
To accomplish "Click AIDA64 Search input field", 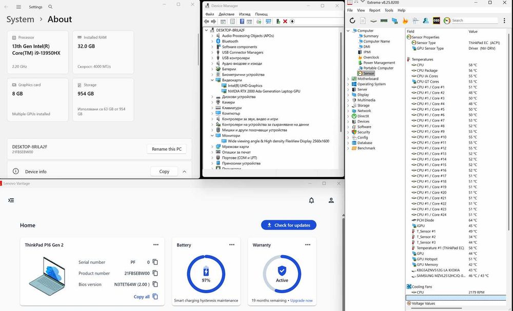I will coord(475,20).
